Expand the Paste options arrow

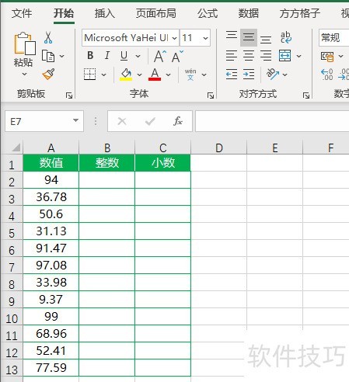[x=24, y=75]
